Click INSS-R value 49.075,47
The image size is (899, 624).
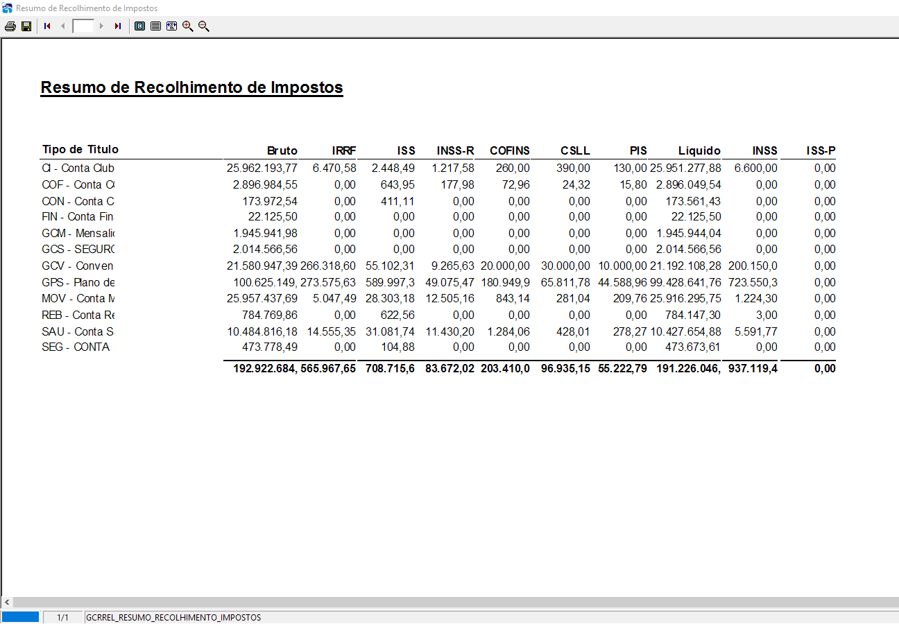(449, 282)
